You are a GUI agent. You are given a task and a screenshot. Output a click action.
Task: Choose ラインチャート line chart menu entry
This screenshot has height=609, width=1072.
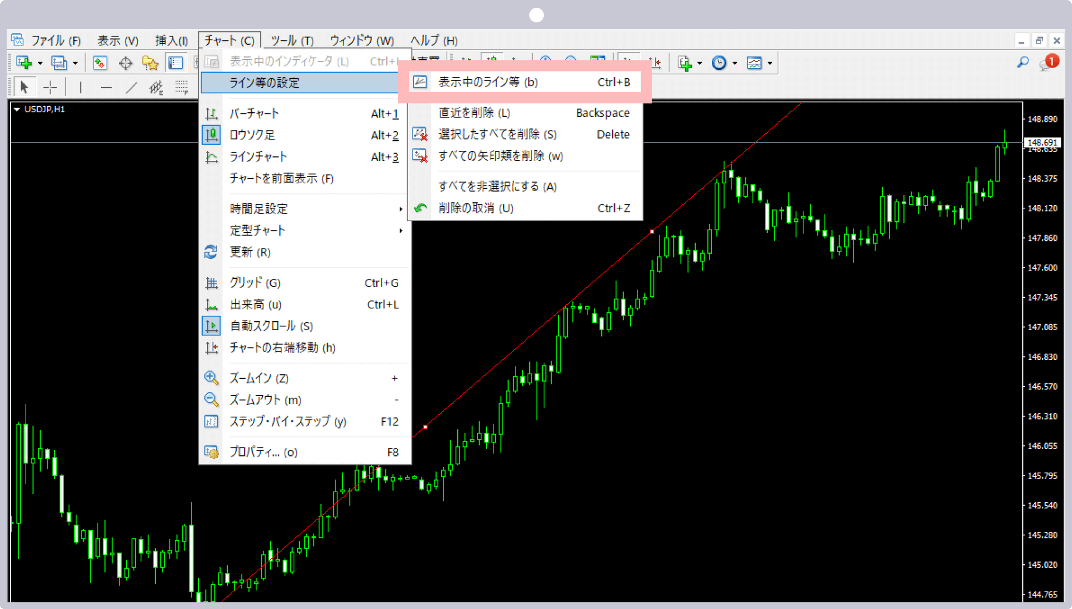305,157
